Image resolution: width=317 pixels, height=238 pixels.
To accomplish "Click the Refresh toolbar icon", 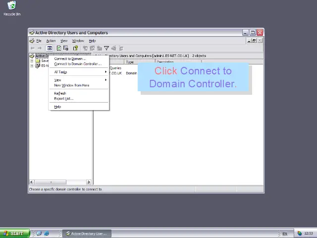I will click(59, 48).
